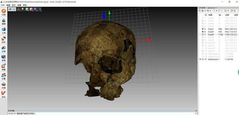Click the fit-to-view icon in viewport toolbar
The image size is (239, 115).
pos(14,9)
